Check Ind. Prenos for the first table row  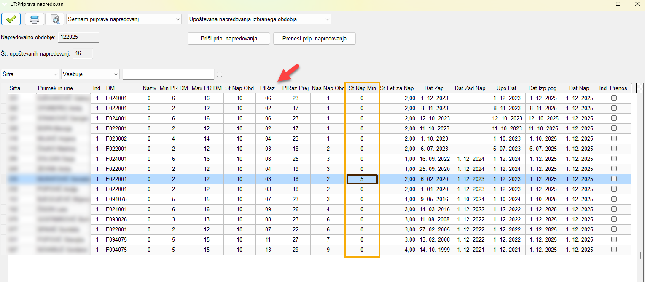tap(614, 98)
